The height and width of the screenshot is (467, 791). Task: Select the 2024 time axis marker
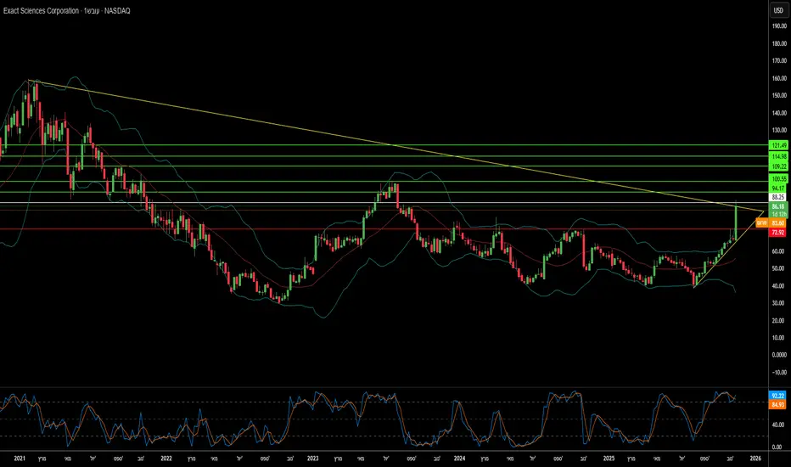pyautogui.click(x=459, y=459)
